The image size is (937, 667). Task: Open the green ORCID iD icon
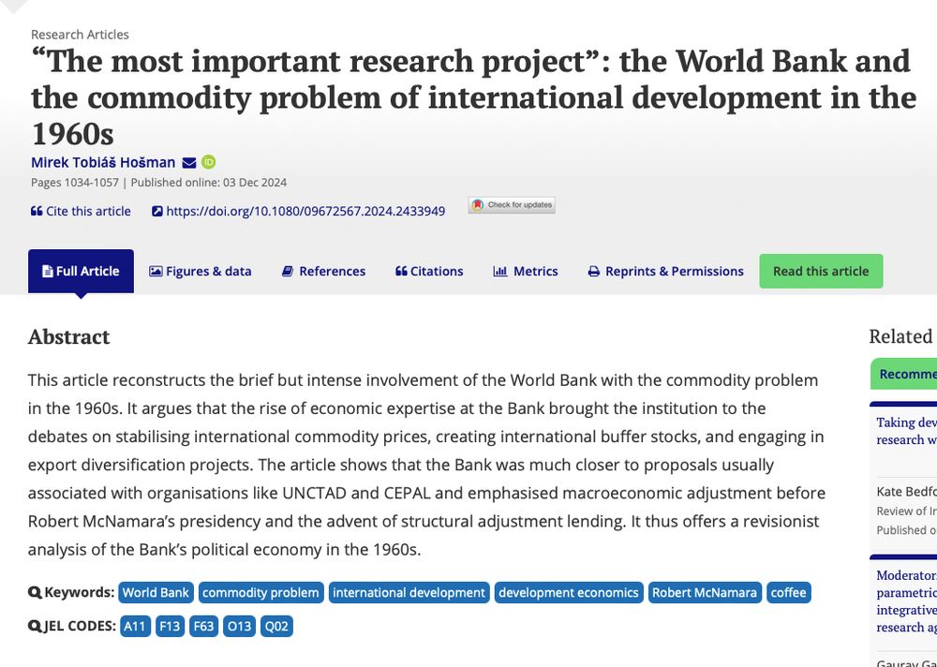click(x=209, y=162)
